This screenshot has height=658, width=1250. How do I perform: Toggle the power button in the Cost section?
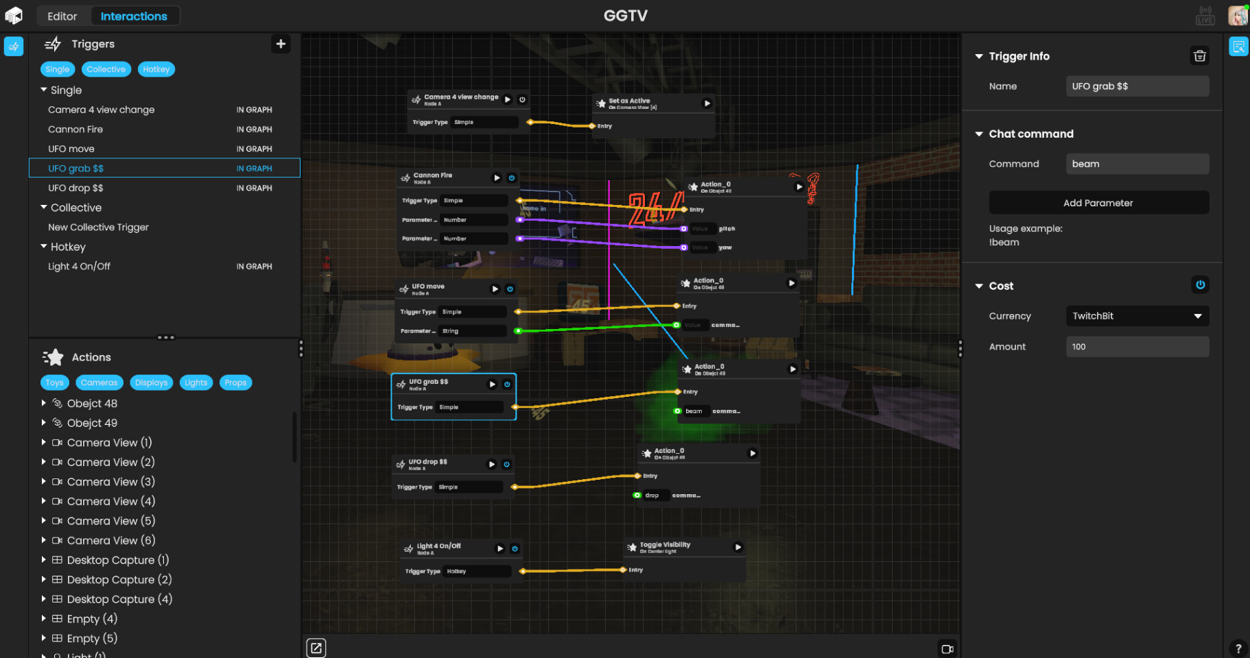(x=1200, y=285)
